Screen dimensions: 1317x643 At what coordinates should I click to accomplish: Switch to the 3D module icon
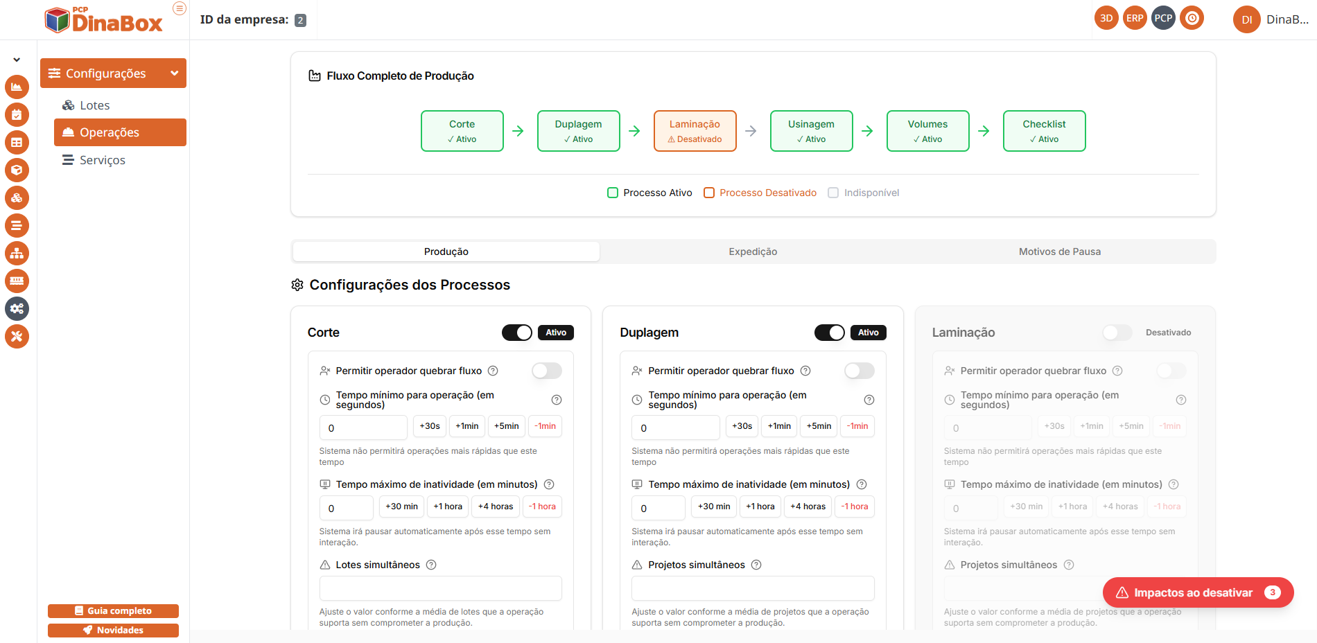(x=1106, y=19)
